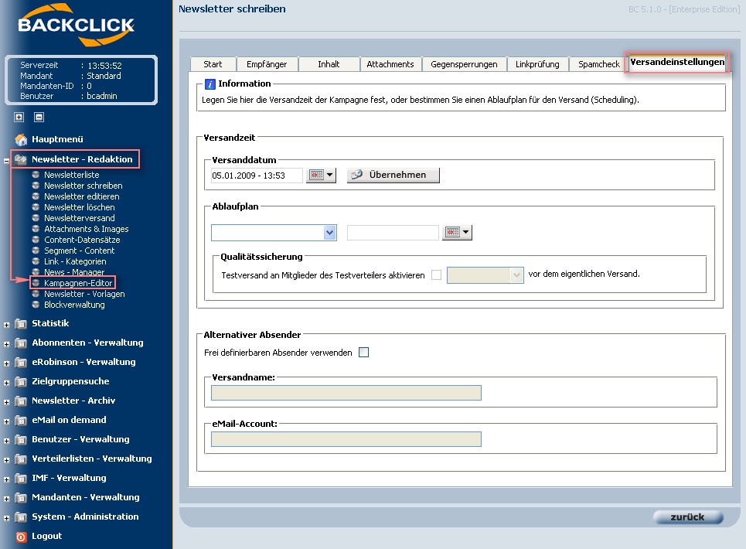This screenshot has height=549, width=746.
Task: Open Kampagnen-Editor in the sidebar
Action: 78,283
